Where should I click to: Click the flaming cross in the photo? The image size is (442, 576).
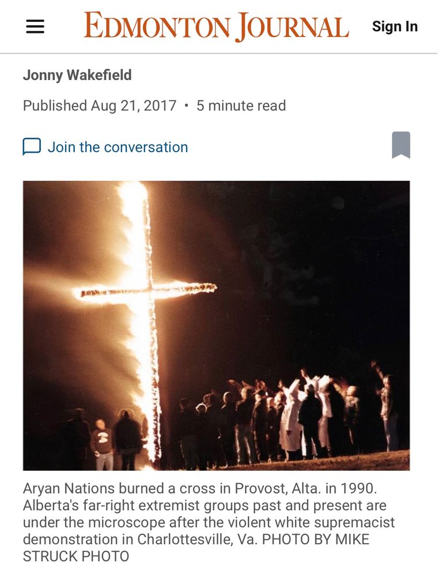coord(145,323)
